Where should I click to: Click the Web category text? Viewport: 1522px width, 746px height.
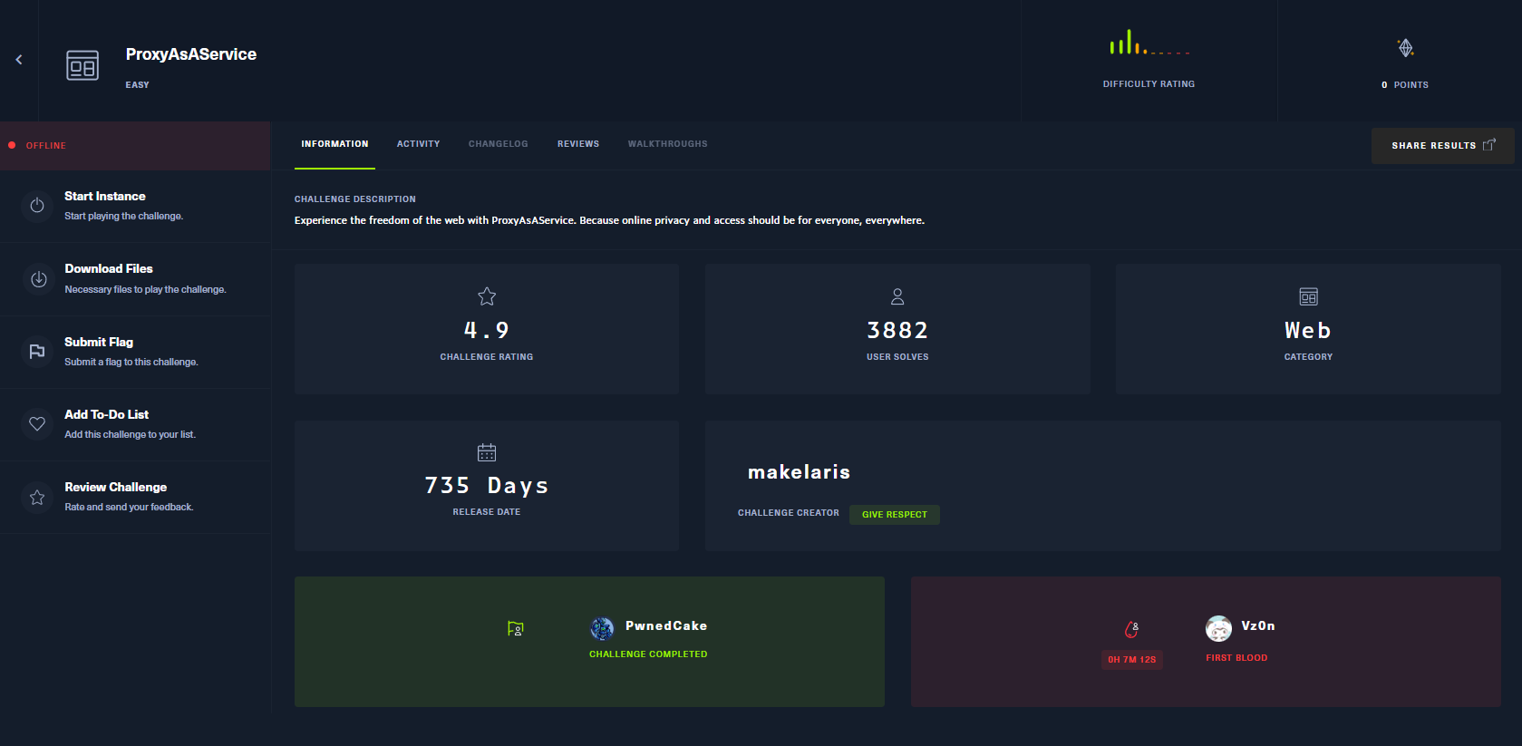(x=1308, y=330)
